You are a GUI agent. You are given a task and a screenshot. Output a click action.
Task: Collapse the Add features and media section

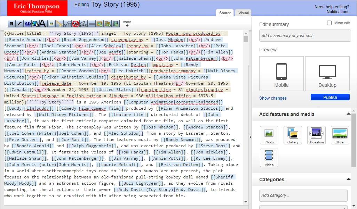point(348,114)
